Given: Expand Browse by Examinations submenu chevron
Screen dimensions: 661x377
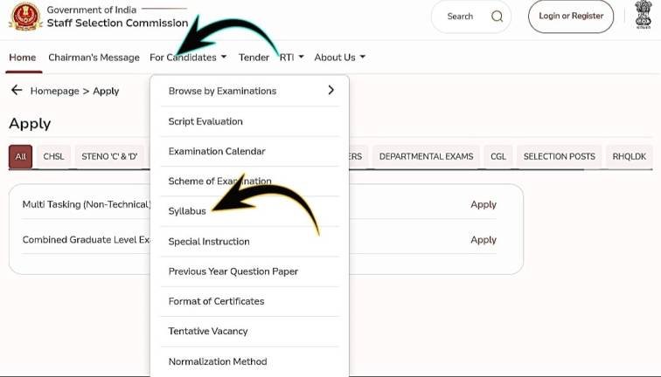Looking at the screenshot, I should click(330, 90).
